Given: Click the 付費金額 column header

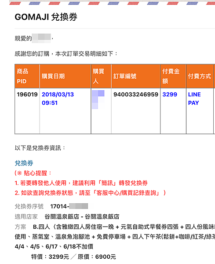Looking at the screenshot, I should point(173,76).
